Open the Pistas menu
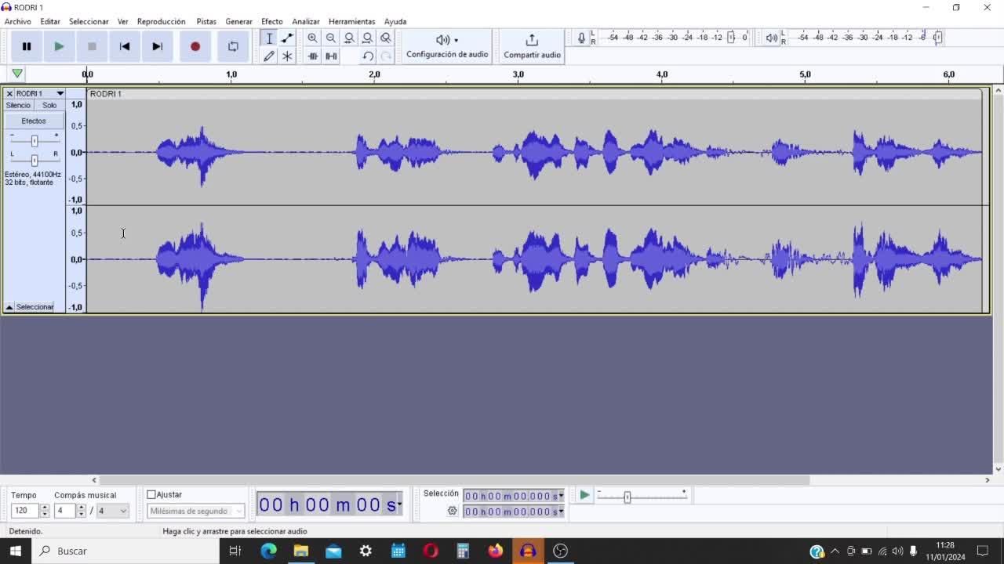Image resolution: width=1004 pixels, height=564 pixels. [x=206, y=21]
